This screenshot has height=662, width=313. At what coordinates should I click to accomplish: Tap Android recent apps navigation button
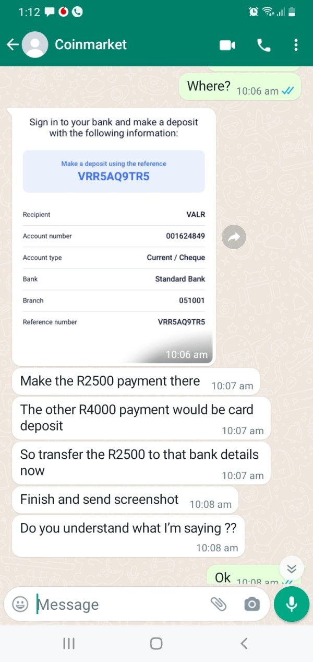[69, 644]
